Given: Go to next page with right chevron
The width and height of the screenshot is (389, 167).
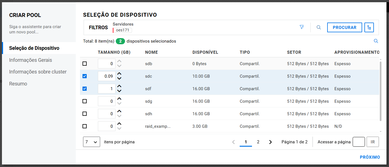Looking at the screenshot, I should pos(270,142).
